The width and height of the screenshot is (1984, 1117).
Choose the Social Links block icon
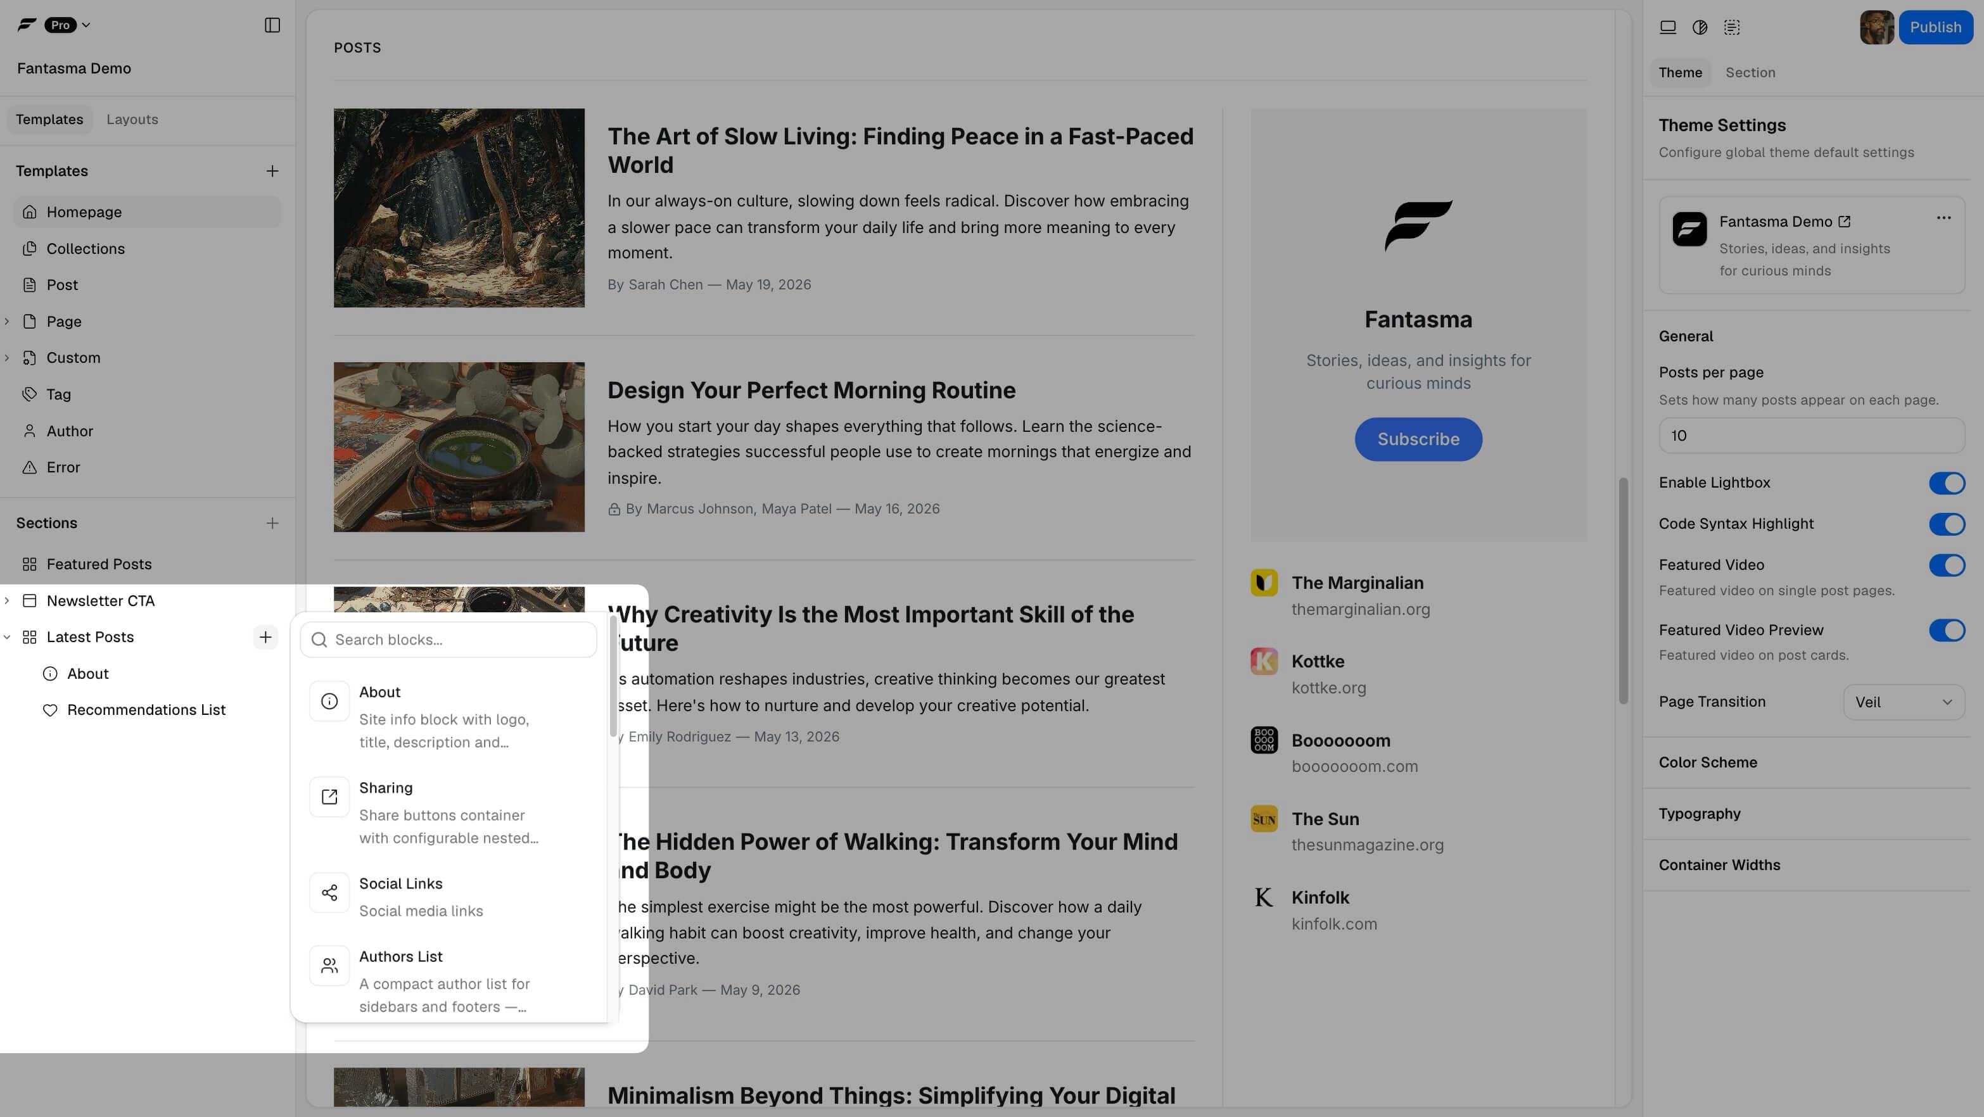pyautogui.click(x=329, y=893)
